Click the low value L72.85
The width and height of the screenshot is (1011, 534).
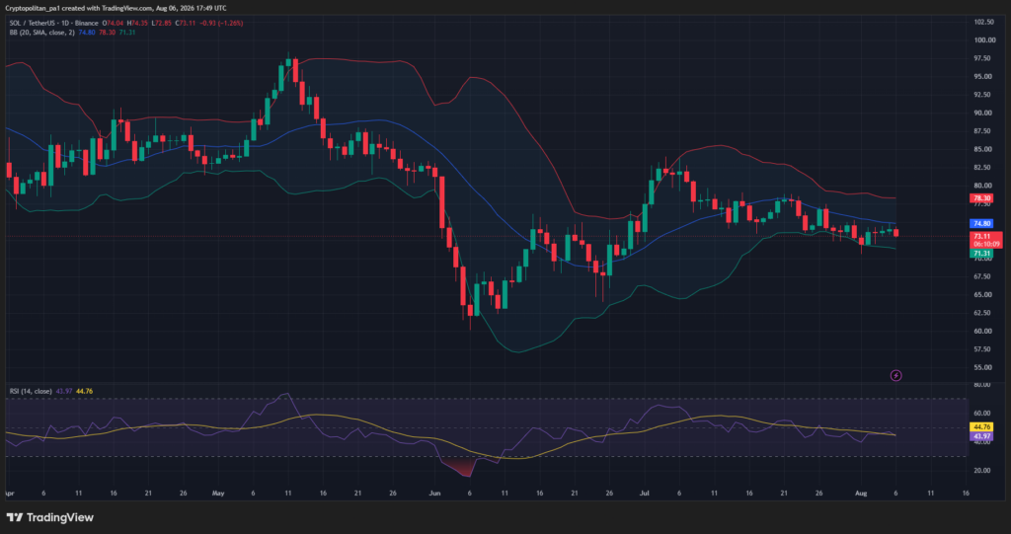[x=163, y=23]
